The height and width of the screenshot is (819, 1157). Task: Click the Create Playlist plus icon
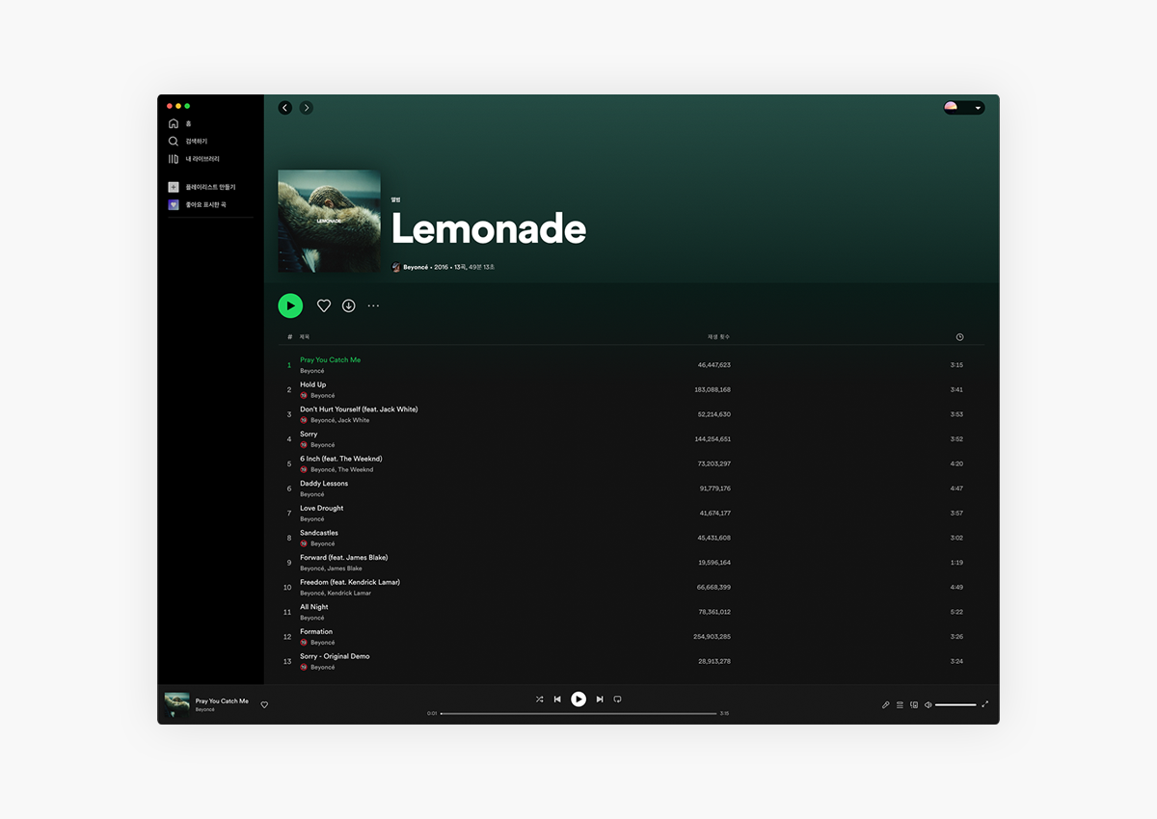click(174, 187)
